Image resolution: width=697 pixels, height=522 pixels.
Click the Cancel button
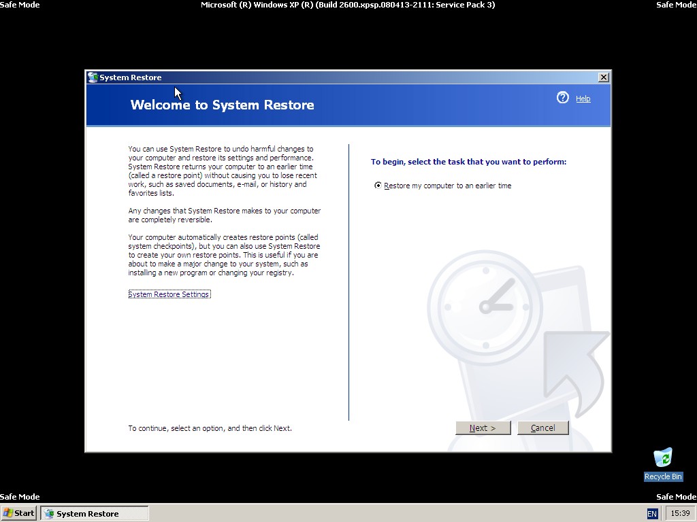pos(542,428)
